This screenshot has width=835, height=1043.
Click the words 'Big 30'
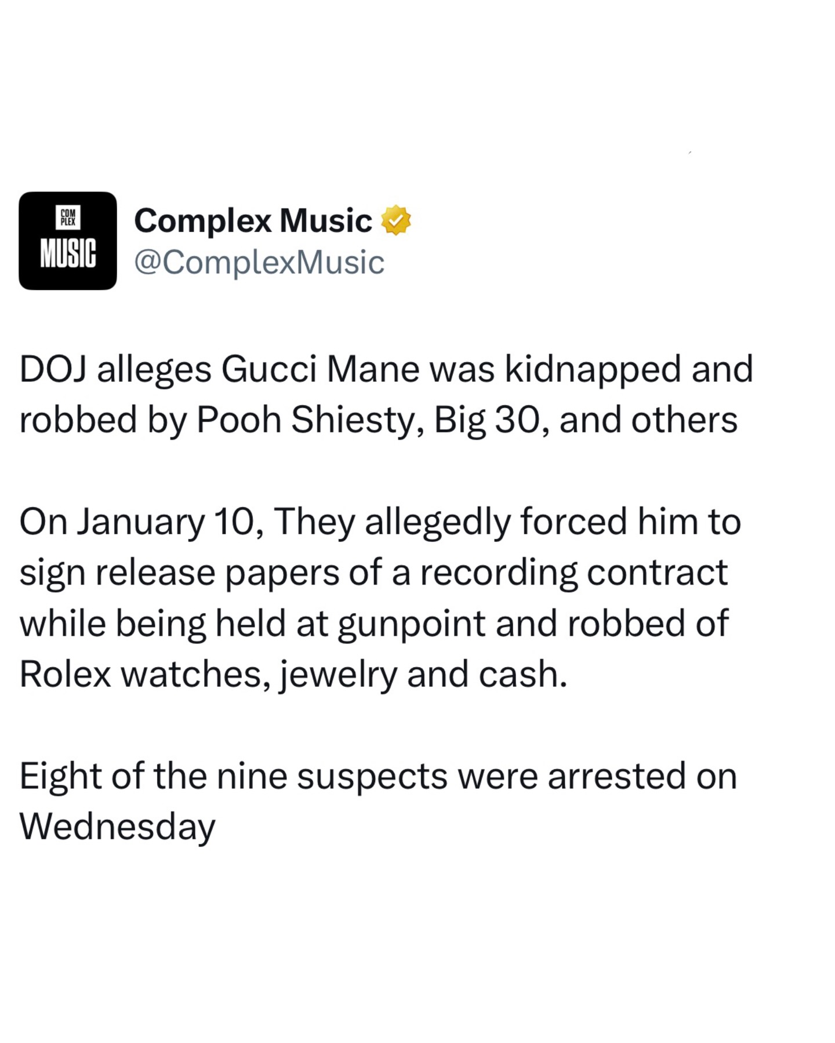(x=490, y=420)
